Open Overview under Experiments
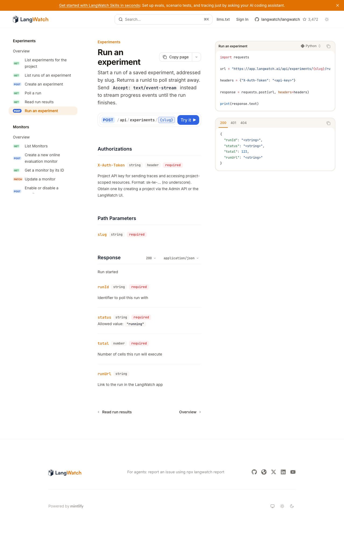344x540 pixels. [x=43, y=51]
